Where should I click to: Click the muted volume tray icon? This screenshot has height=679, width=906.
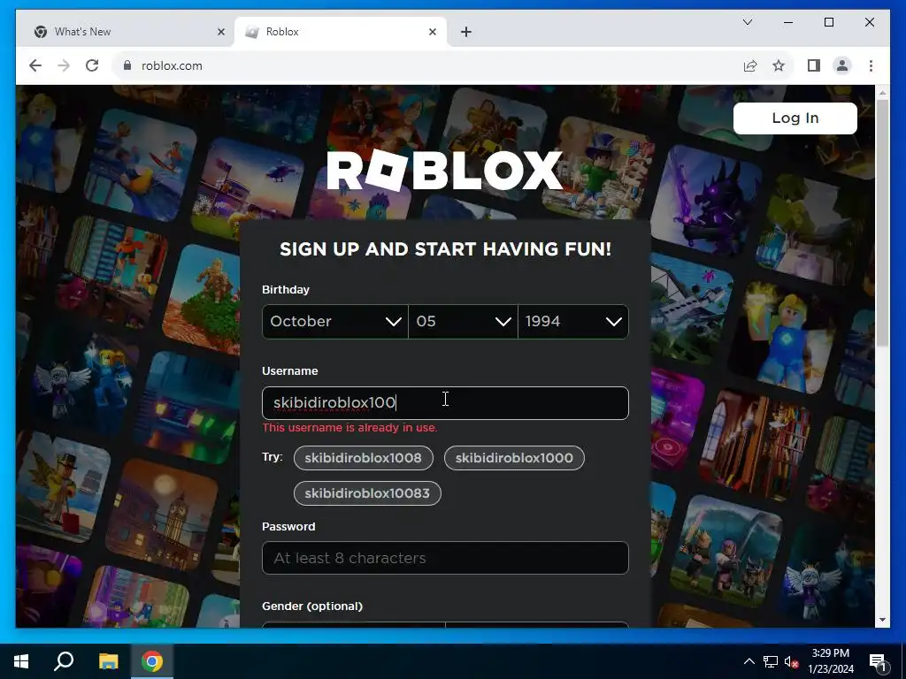(792, 661)
